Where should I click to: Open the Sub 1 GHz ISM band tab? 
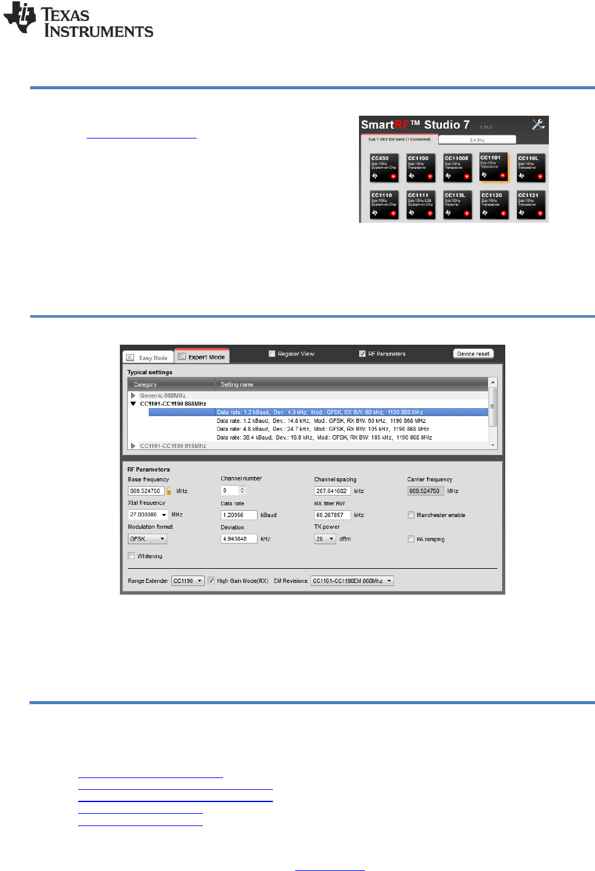tap(400, 140)
